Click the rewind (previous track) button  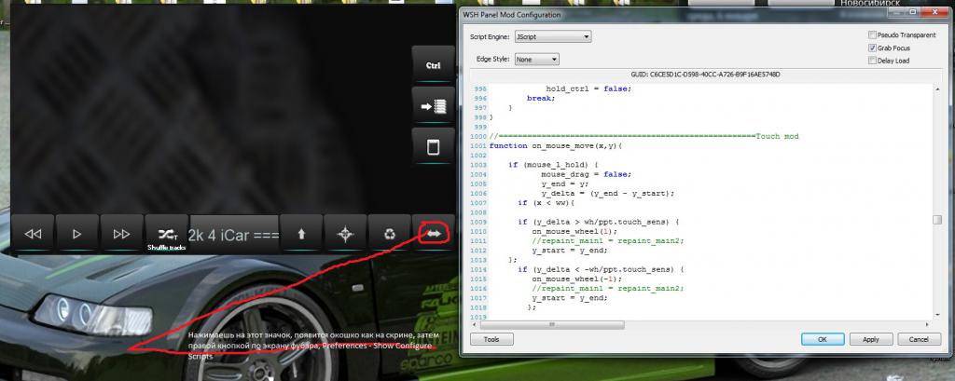point(33,234)
